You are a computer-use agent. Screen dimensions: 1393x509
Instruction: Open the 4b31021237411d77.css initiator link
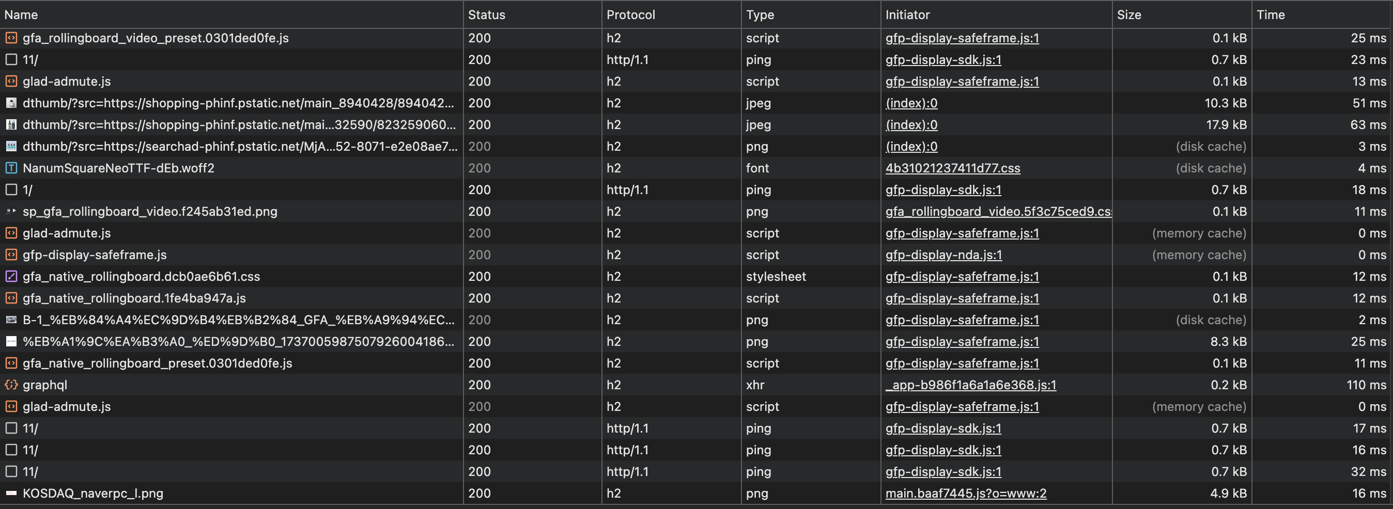(x=952, y=168)
